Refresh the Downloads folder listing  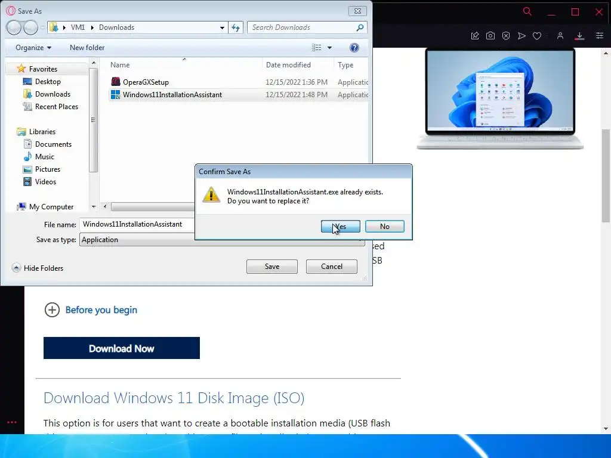tap(236, 27)
